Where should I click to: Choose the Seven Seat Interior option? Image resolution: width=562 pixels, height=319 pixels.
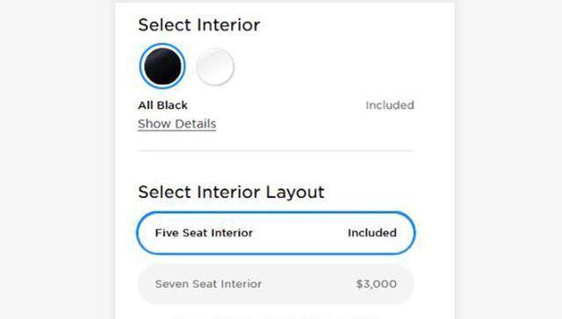pos(276,284)
